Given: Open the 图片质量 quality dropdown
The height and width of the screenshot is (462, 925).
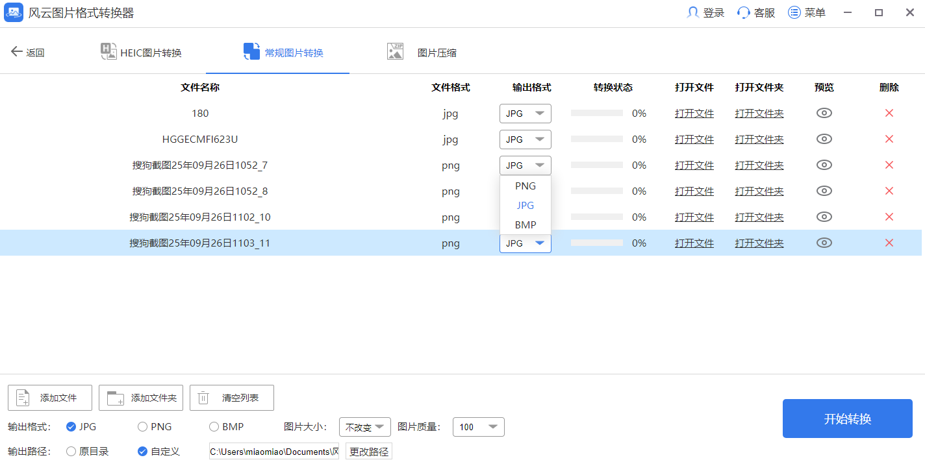Looking at the screenshot, I should pyautogui.click(x=478, y=427).
